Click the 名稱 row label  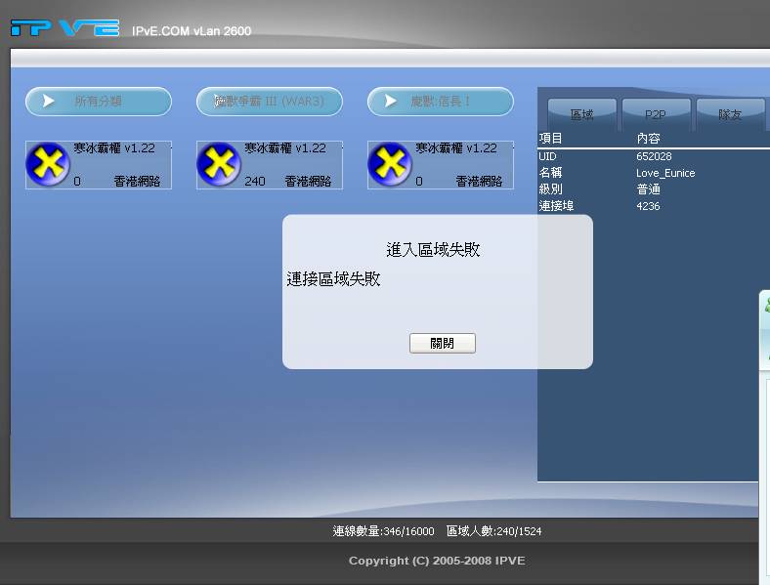click(x=550, y=173)
